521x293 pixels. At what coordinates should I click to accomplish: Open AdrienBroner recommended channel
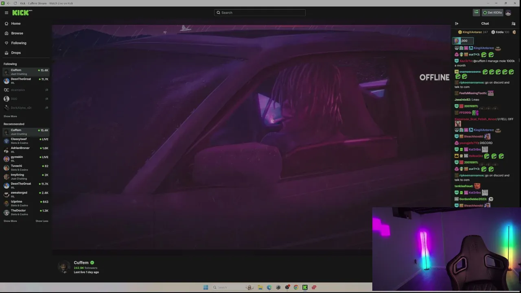coord(26,150)
